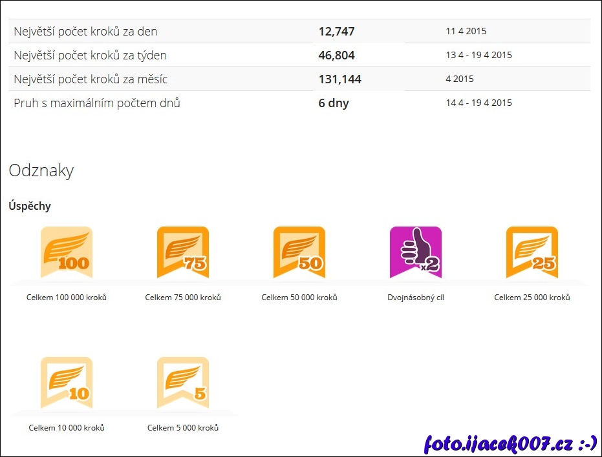Open the 10,000 steps badge icon
Screen dimensions: 602x457
click(x=67, y=383)
